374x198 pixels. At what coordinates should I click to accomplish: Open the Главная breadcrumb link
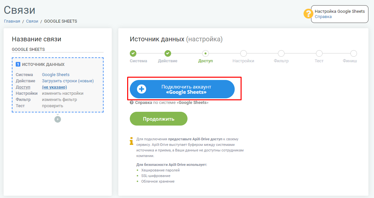12,21
